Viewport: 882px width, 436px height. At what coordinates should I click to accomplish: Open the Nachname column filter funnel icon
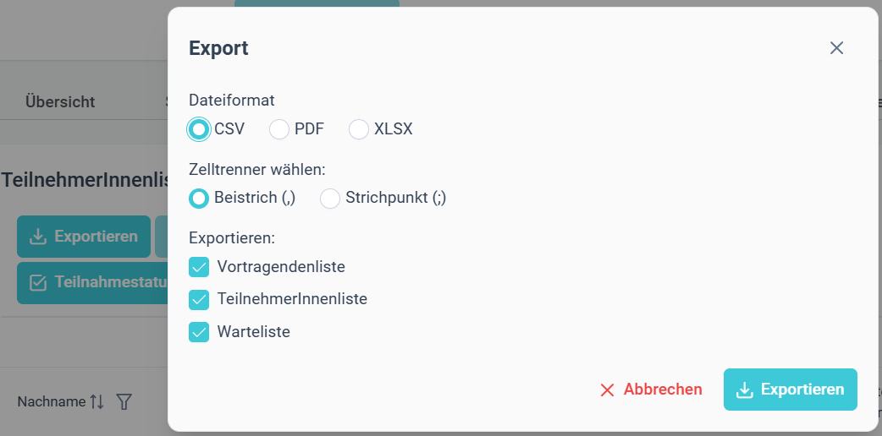click(124, 401)
